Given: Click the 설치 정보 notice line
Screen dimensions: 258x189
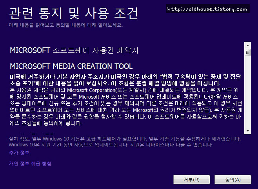Looking at the screenshot, I should [125, 139].
